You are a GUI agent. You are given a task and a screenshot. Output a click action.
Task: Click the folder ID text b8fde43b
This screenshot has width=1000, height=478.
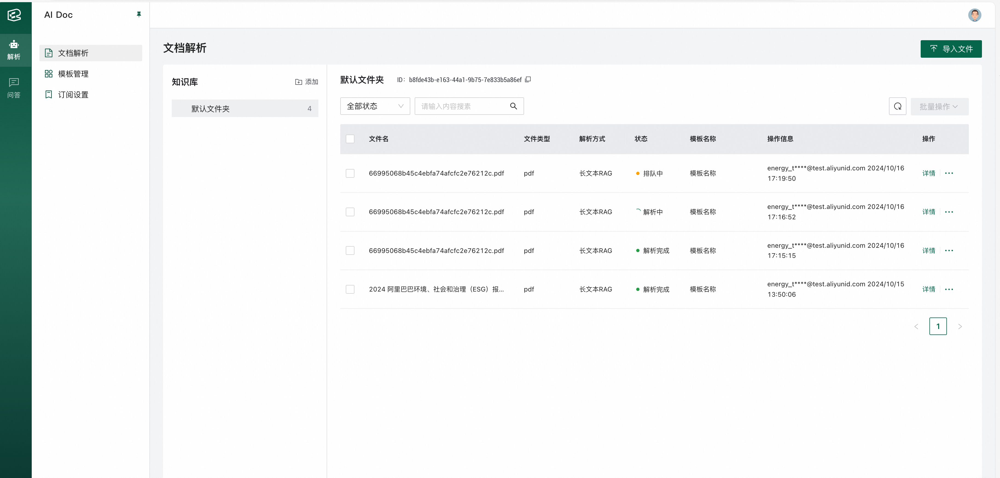pos(465,80)
